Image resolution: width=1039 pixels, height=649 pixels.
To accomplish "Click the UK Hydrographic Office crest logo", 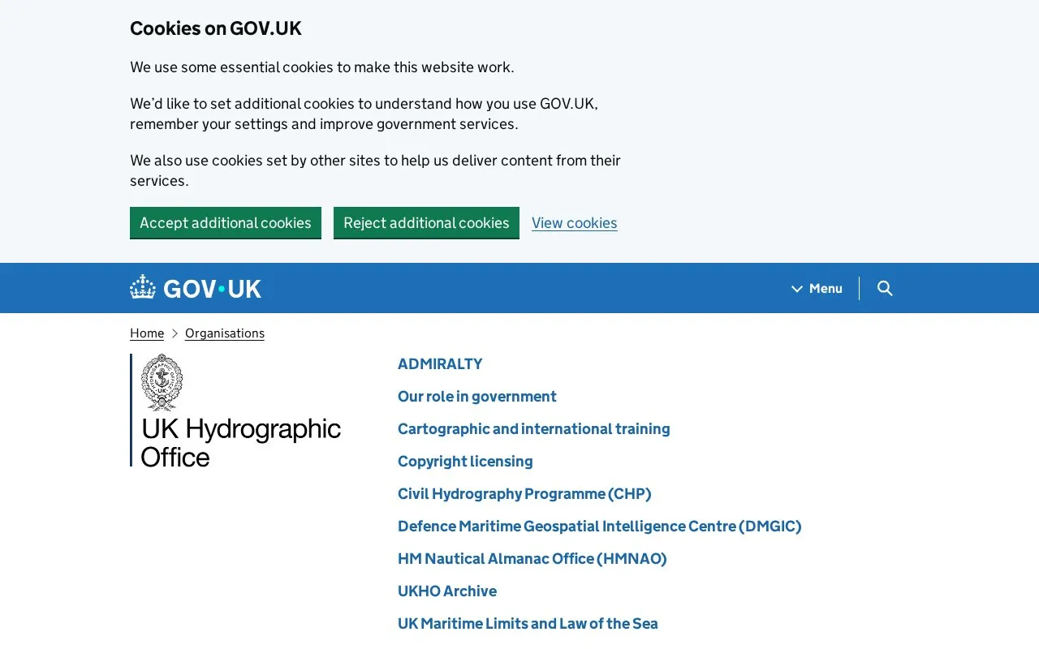I will pyautogui.click(x=162, y=382).
